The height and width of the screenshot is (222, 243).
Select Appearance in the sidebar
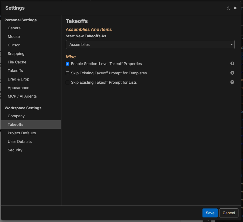coord(18,88)
